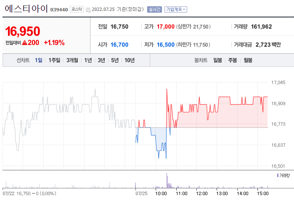Screen dimensions: 294x201
Task: Open the 기업개요 dropdown
Action: tap(176, 9)
